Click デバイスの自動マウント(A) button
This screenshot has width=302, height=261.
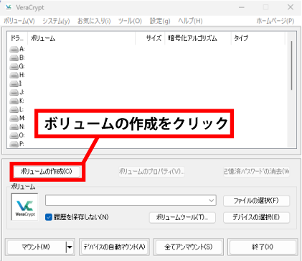pos(114,247)
